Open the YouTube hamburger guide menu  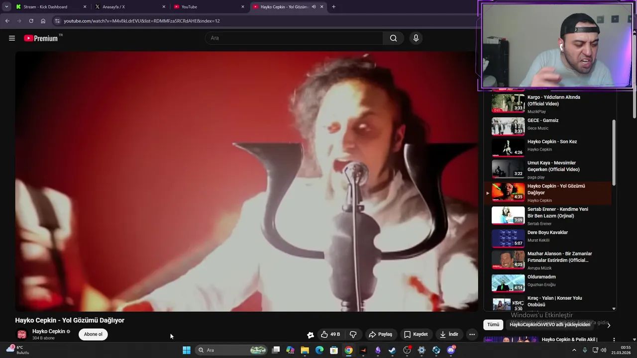(x=12, y=38)
